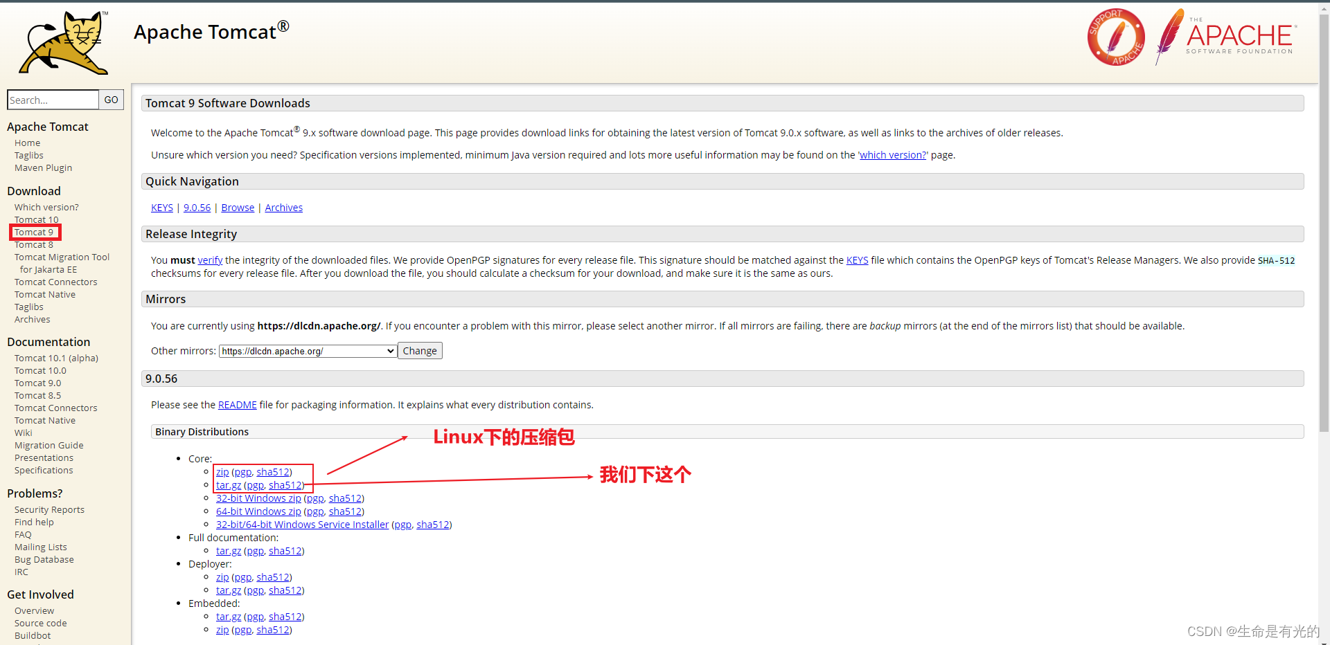Select Tomcat 8 under Download
Screen dimensions: 1330x645
coord(34,244)
